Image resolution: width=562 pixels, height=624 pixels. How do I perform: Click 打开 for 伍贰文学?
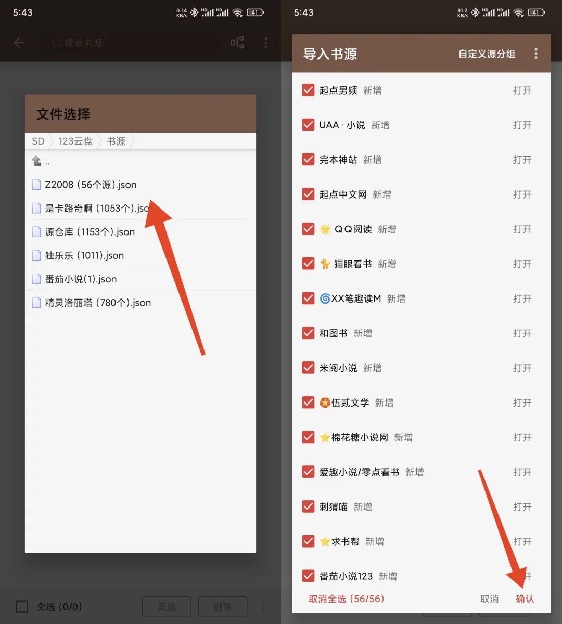[x=522, y=403]
